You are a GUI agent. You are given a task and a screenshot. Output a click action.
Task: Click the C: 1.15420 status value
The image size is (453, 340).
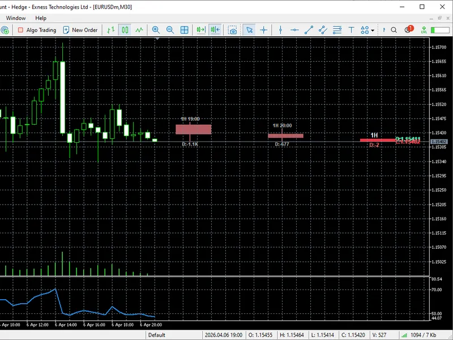coord(353,335)
